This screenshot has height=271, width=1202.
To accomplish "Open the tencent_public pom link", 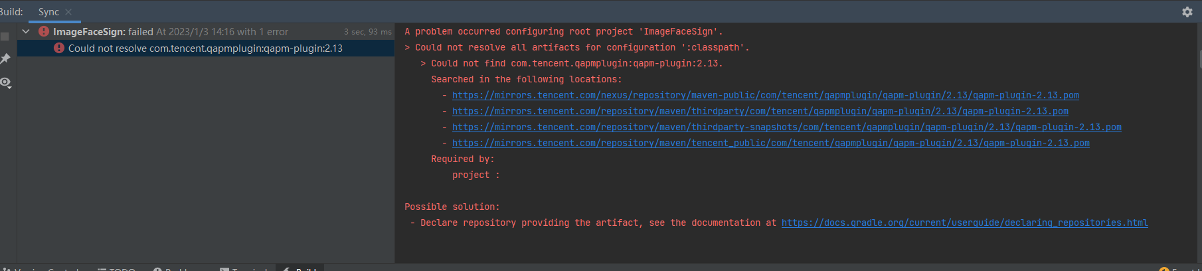I will [x=770, y=143].
